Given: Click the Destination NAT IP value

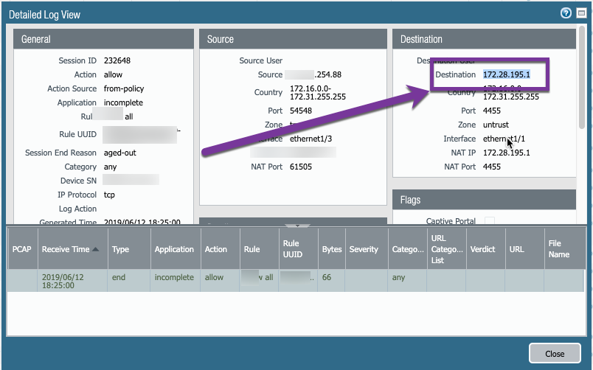Looking at the screenshot, I should click(506, 153).
